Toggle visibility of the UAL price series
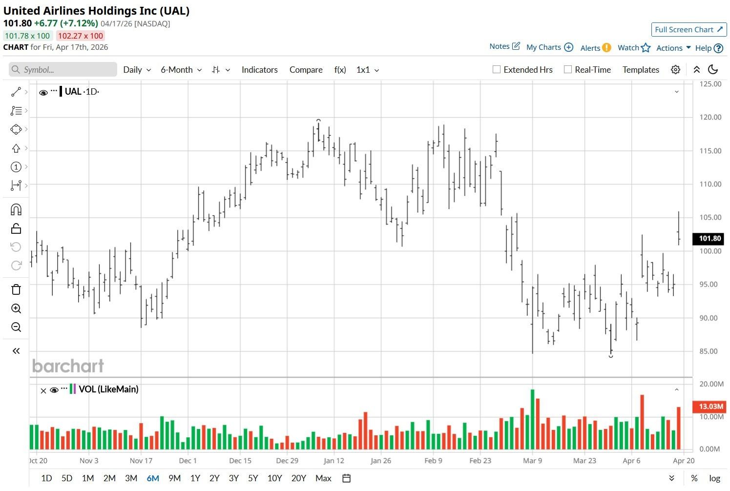 (43, 92)
